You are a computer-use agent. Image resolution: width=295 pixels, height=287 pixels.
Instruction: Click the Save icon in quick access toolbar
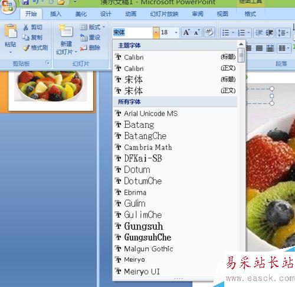[x=25, y=2]
